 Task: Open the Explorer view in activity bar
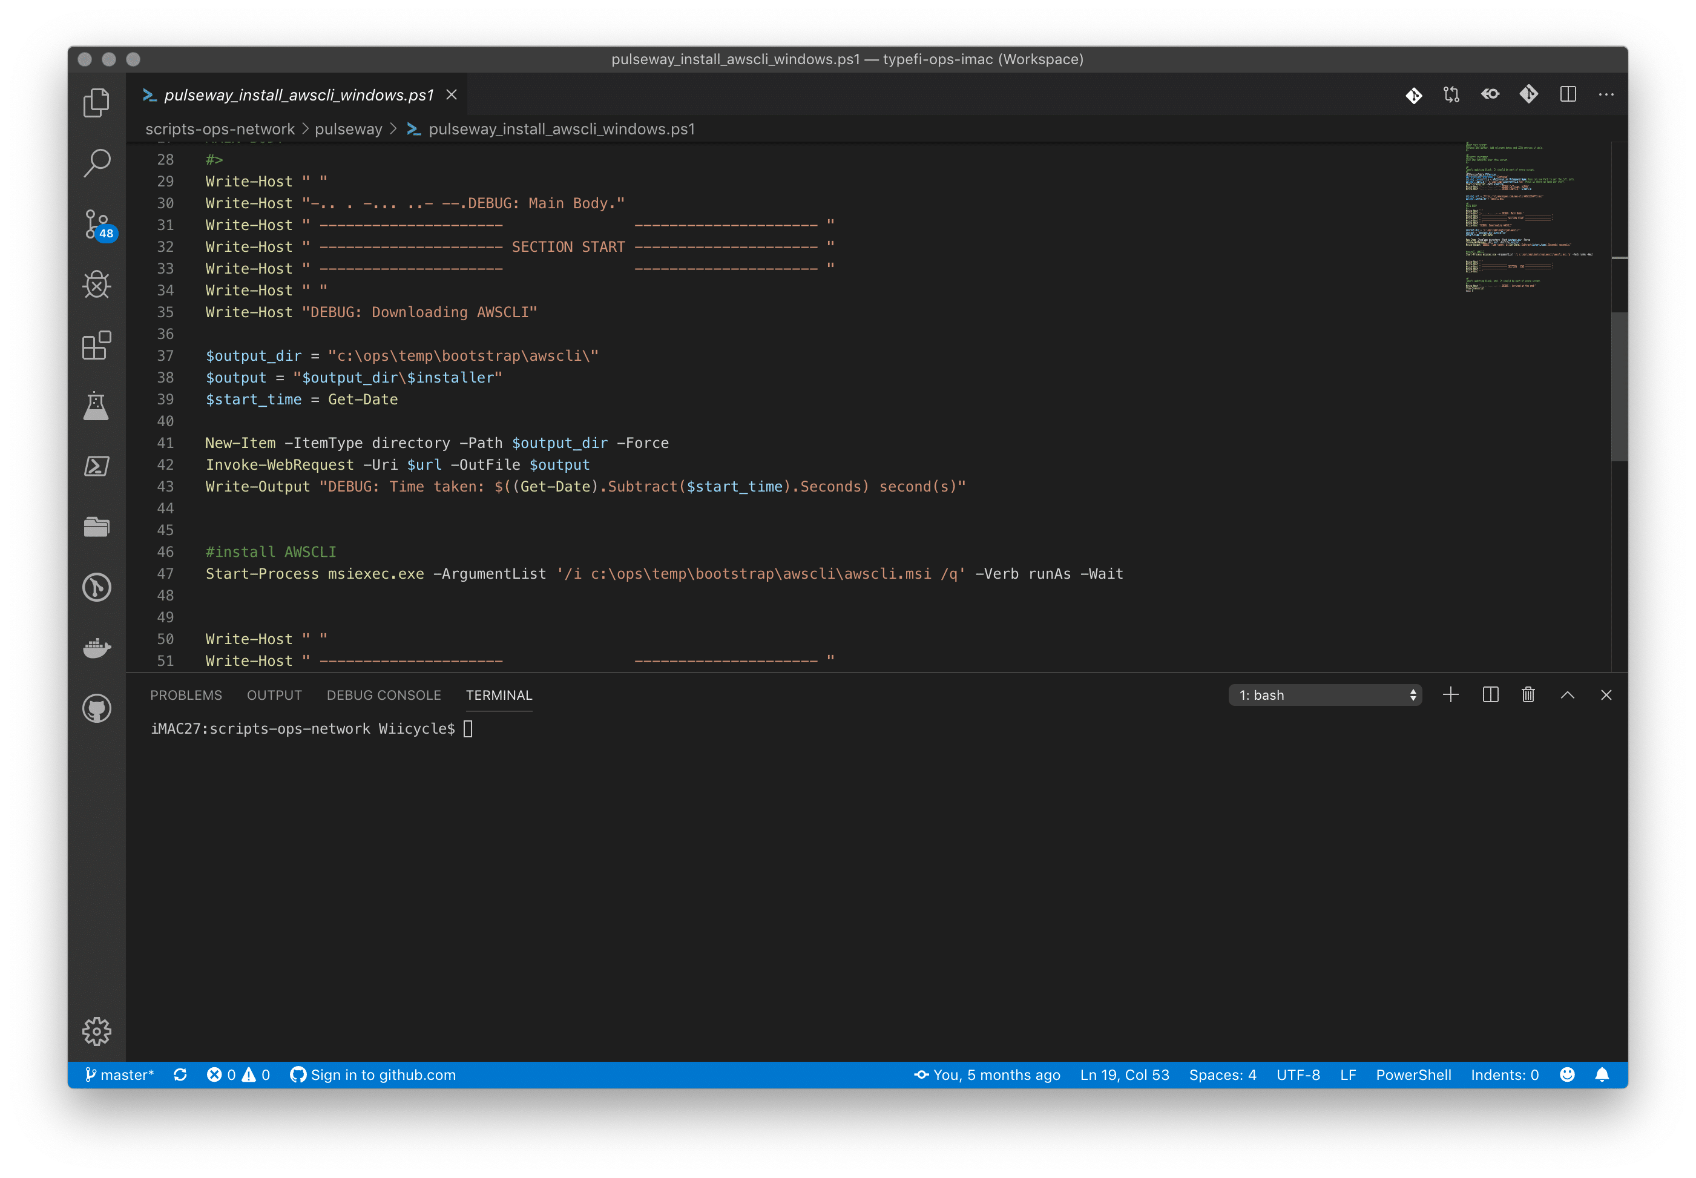[97, 102]
